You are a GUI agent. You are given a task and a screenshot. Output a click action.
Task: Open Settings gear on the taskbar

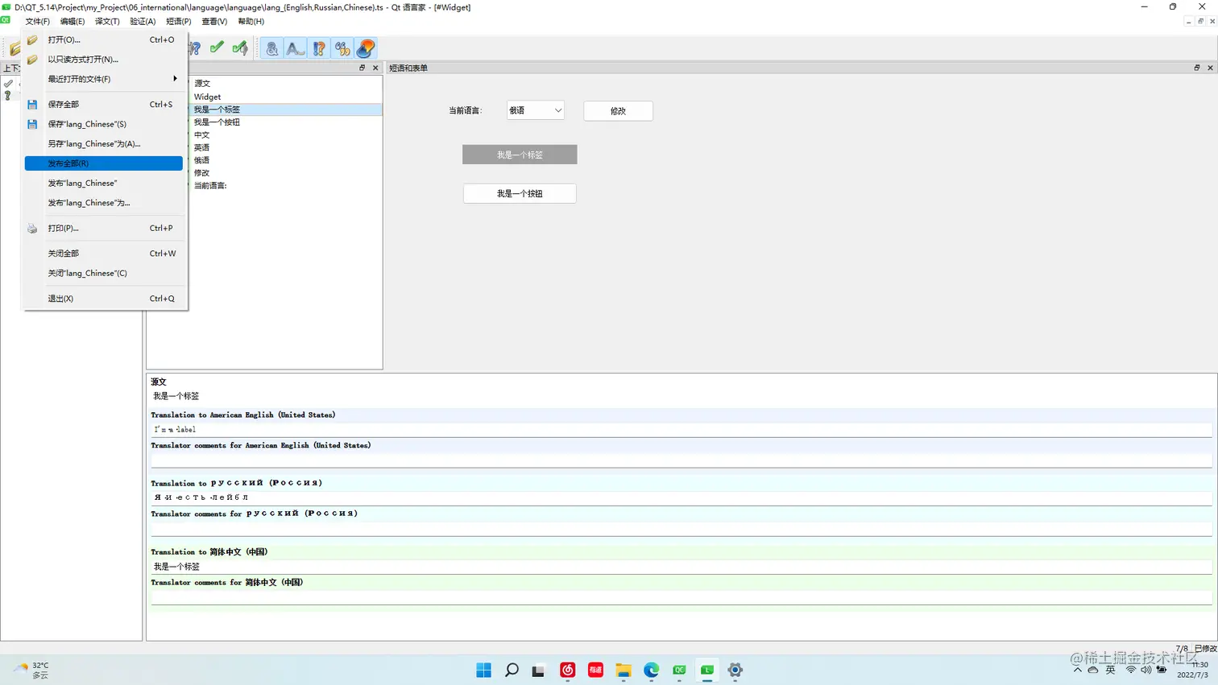735,670
